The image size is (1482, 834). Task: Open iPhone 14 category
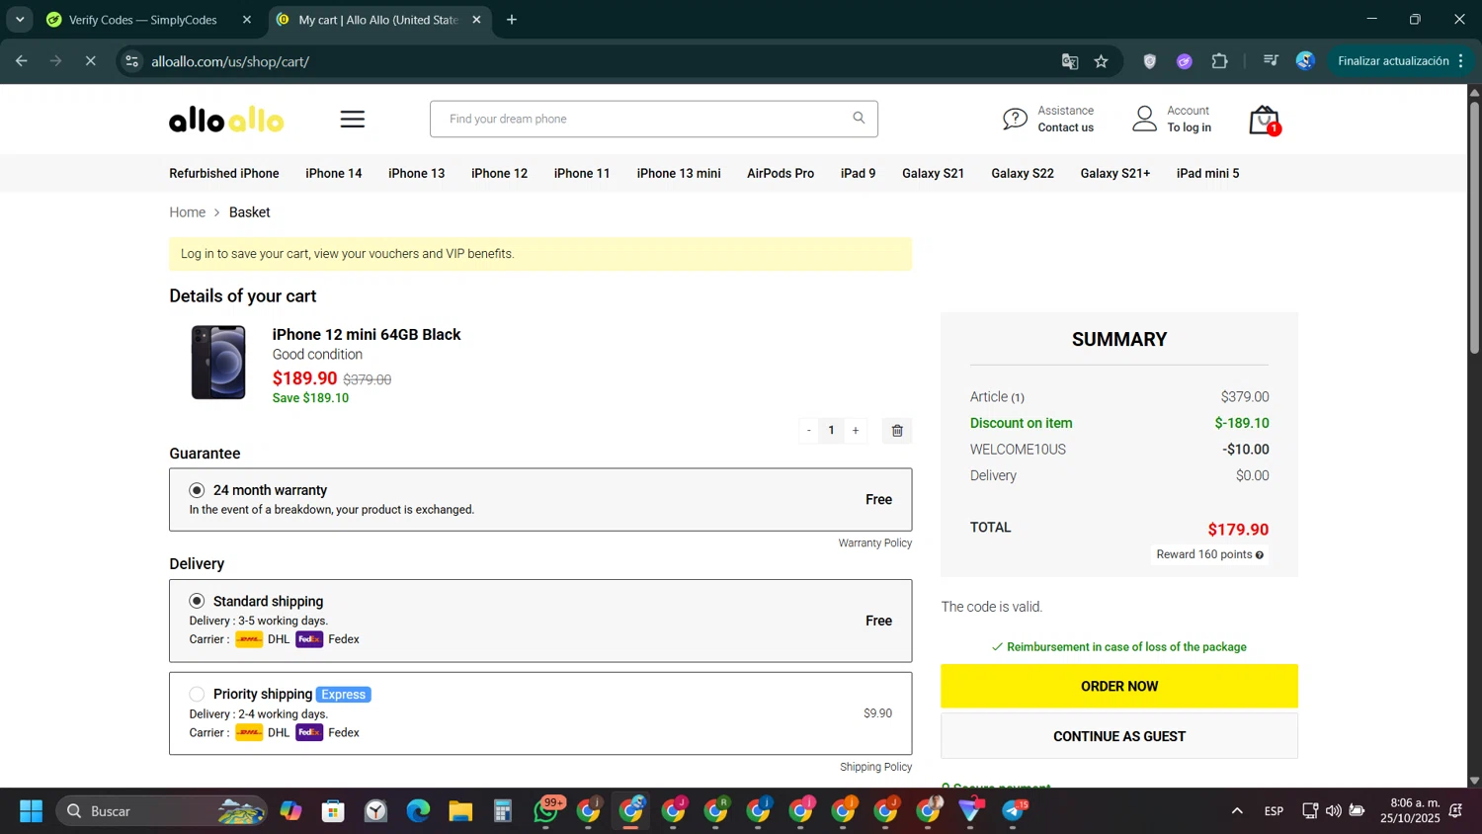click(x=334, y=173)
